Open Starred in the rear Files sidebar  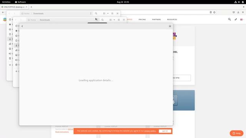click(x=10, y=25)
